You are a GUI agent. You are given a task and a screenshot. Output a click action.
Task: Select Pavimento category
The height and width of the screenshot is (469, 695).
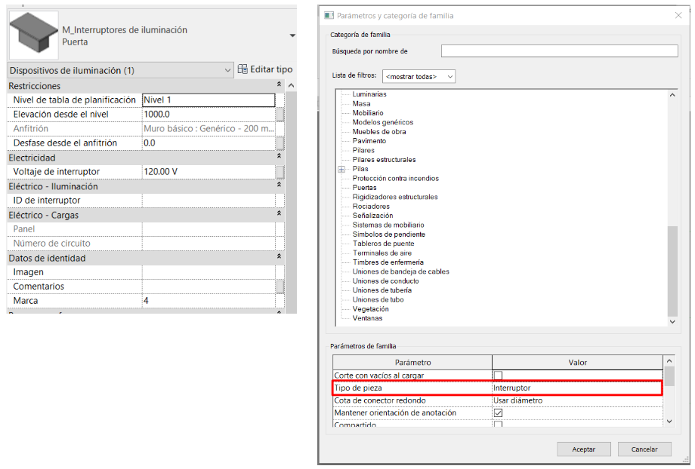pyautogui.click(x=369, y=141)
